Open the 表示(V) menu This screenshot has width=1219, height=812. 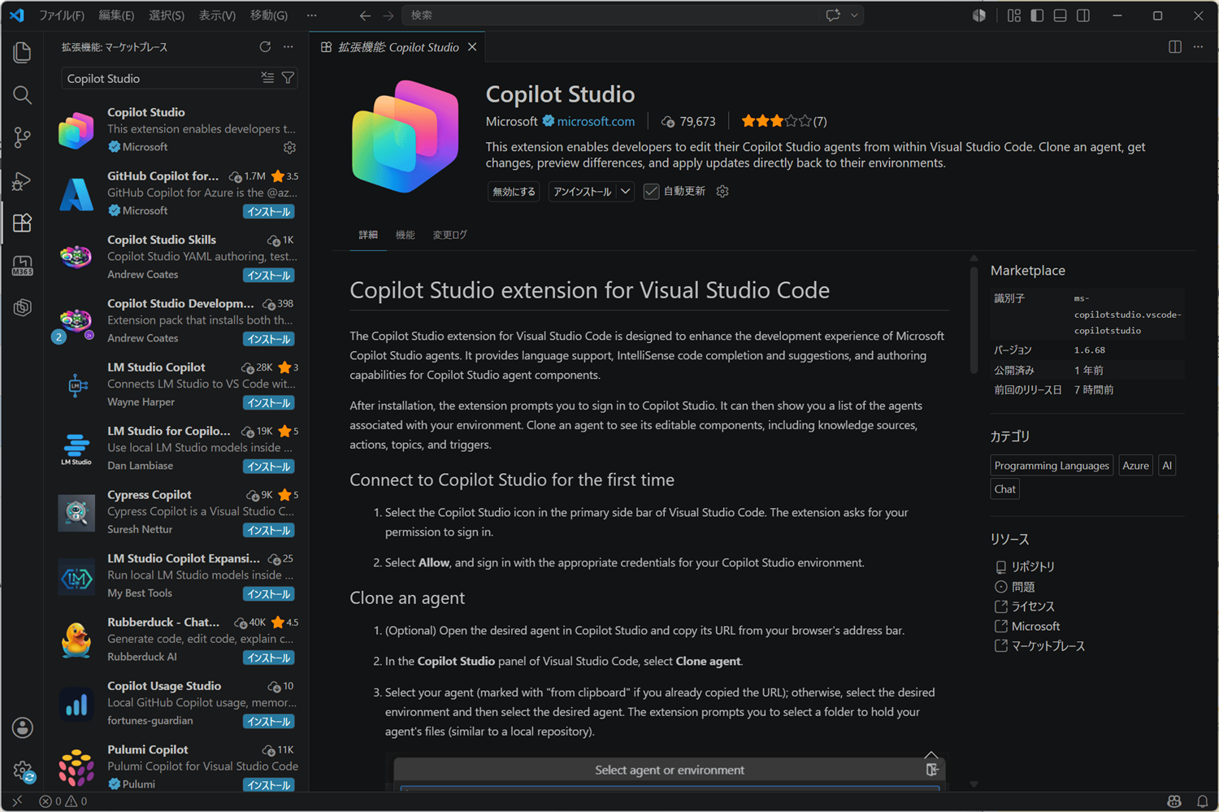pos(217,15)
